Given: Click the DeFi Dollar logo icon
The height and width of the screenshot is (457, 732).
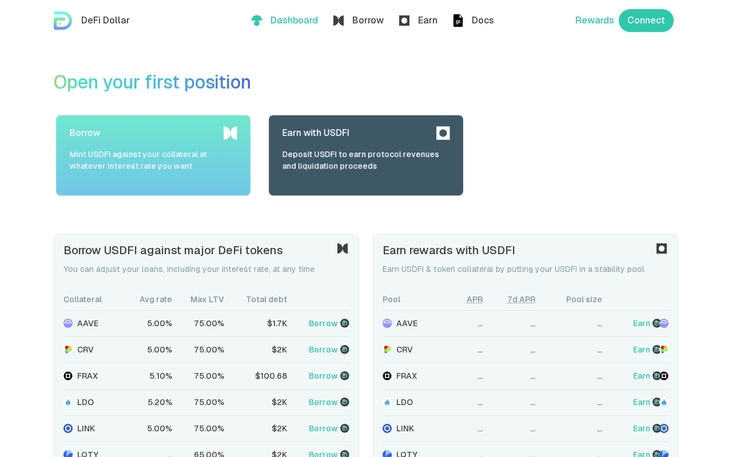Looking at the screenshot, I should pos(63,21).
